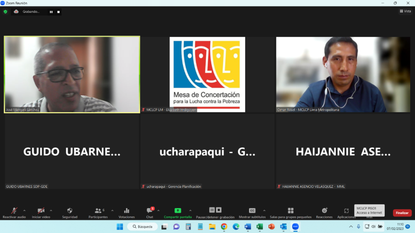Toggle captions with Mostrar subtítulos

click(x=252, y=212)
